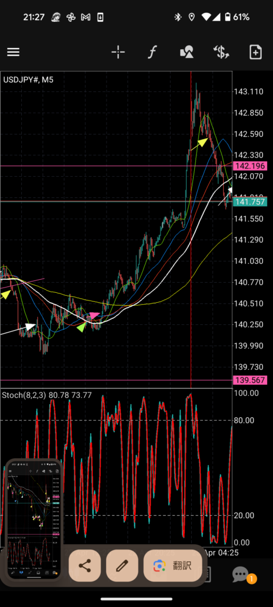Open the hamburger main menu
273x607 pixels.
(13, 52)
